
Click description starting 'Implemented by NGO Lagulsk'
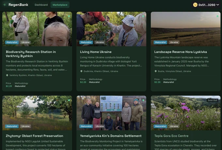pyautogui.click(x=36, y=145)
